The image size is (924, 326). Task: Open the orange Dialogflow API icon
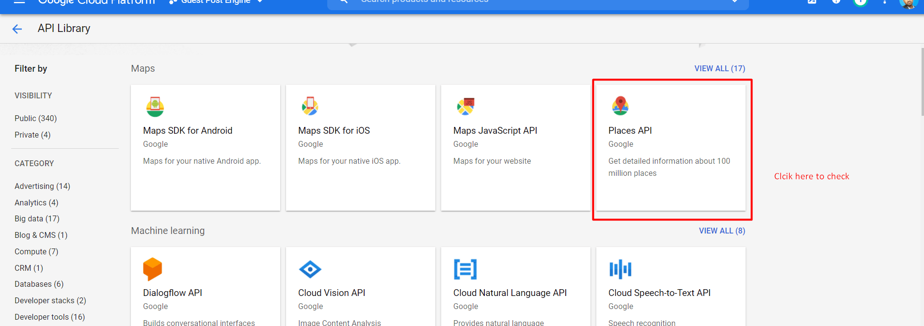[x=152, y=269]
